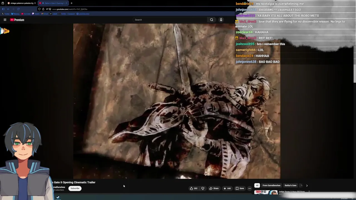356x200 pixels.
Task: Start voice search with microphone icon
Action: pyautogui.click(x=221, y=20)
